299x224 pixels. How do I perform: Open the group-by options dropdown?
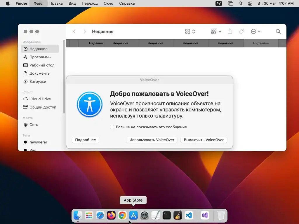pyautogui.click(x=216, y=32)
